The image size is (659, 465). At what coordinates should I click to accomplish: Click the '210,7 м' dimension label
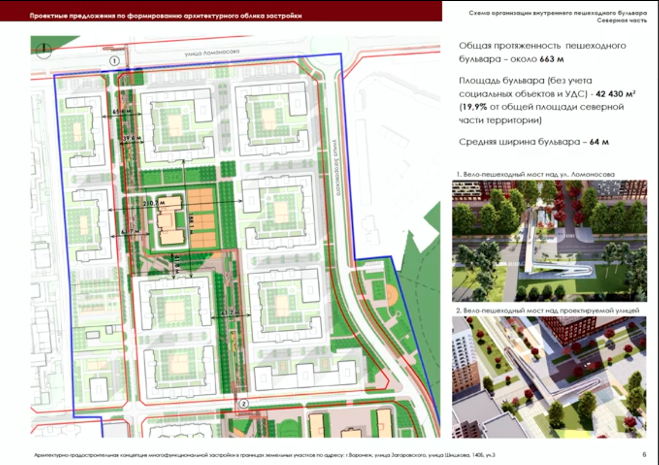click(x=154, y=203)
